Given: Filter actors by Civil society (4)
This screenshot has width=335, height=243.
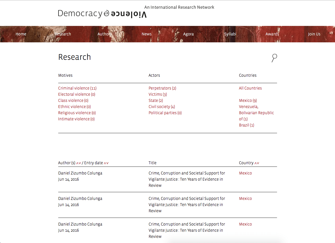Looking at the screenshot, I should [x=162, y=106].
